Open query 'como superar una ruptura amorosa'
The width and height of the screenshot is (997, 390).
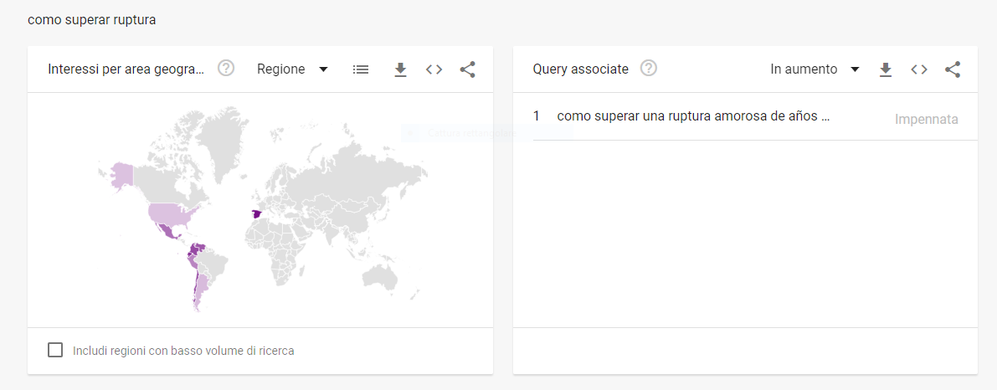pyautogui.click(x=693, y=116)
